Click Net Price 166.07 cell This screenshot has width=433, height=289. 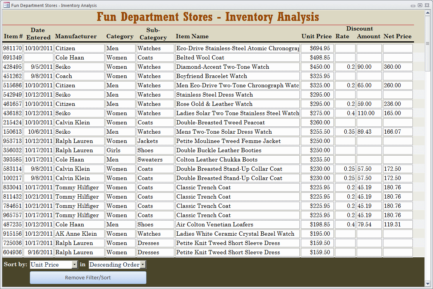(x=398, y=132)
